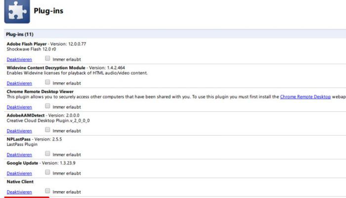The height and width of the screenshot is (198, 346).
Task: Enable Immer erlaubt for Native Client
Action: pos(47,191)
